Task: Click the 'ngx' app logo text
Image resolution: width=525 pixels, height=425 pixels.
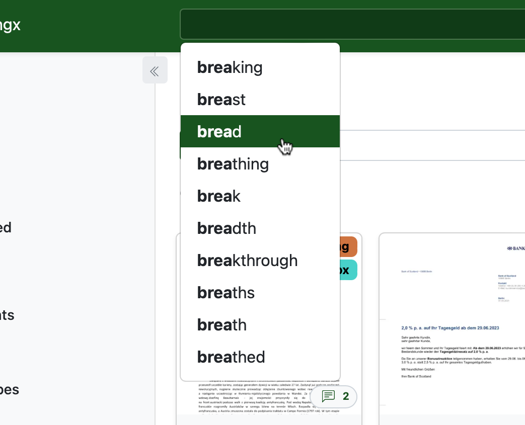Action: click(10, 25)
